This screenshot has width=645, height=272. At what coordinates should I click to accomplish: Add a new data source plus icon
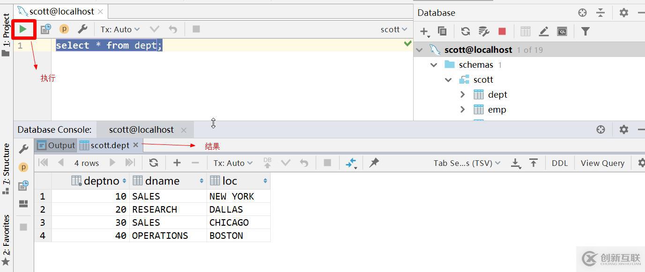(x=424, y=32)
